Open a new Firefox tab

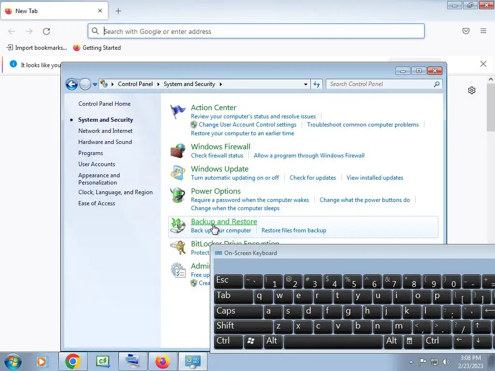(x=118, y=11)
